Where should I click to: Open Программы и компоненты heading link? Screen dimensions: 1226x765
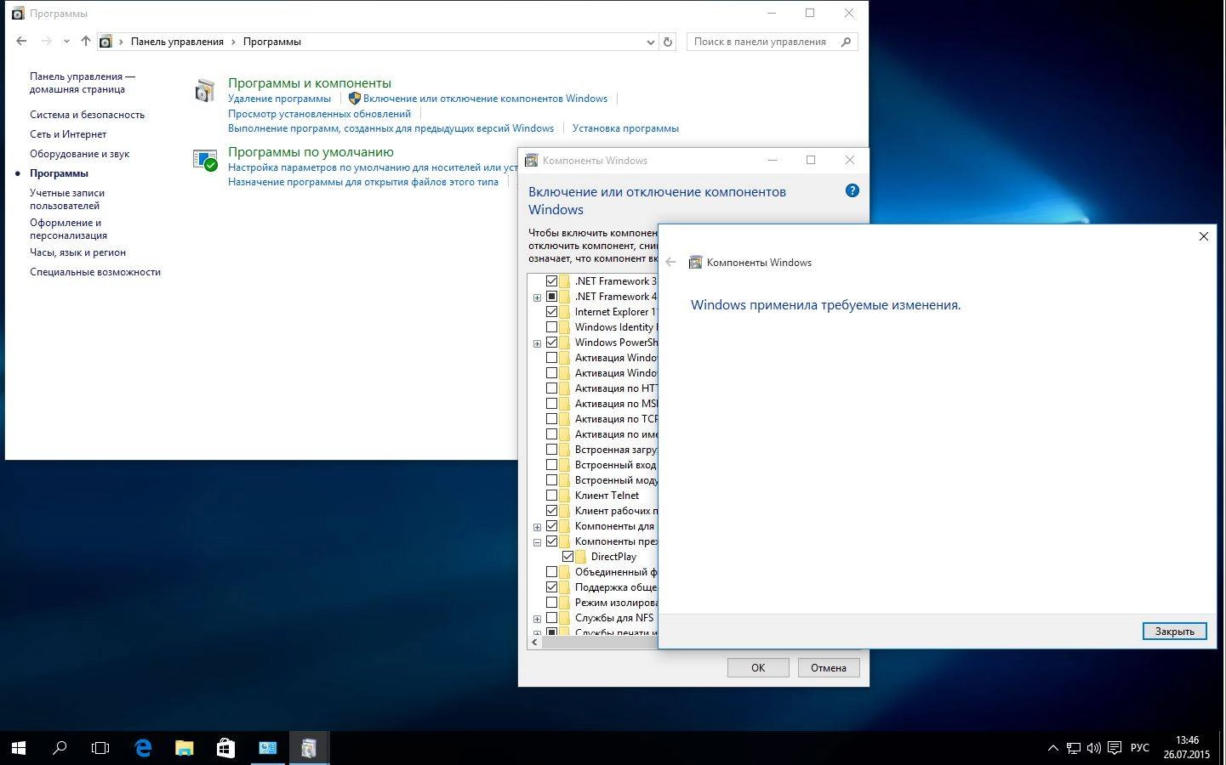(310, 82)
